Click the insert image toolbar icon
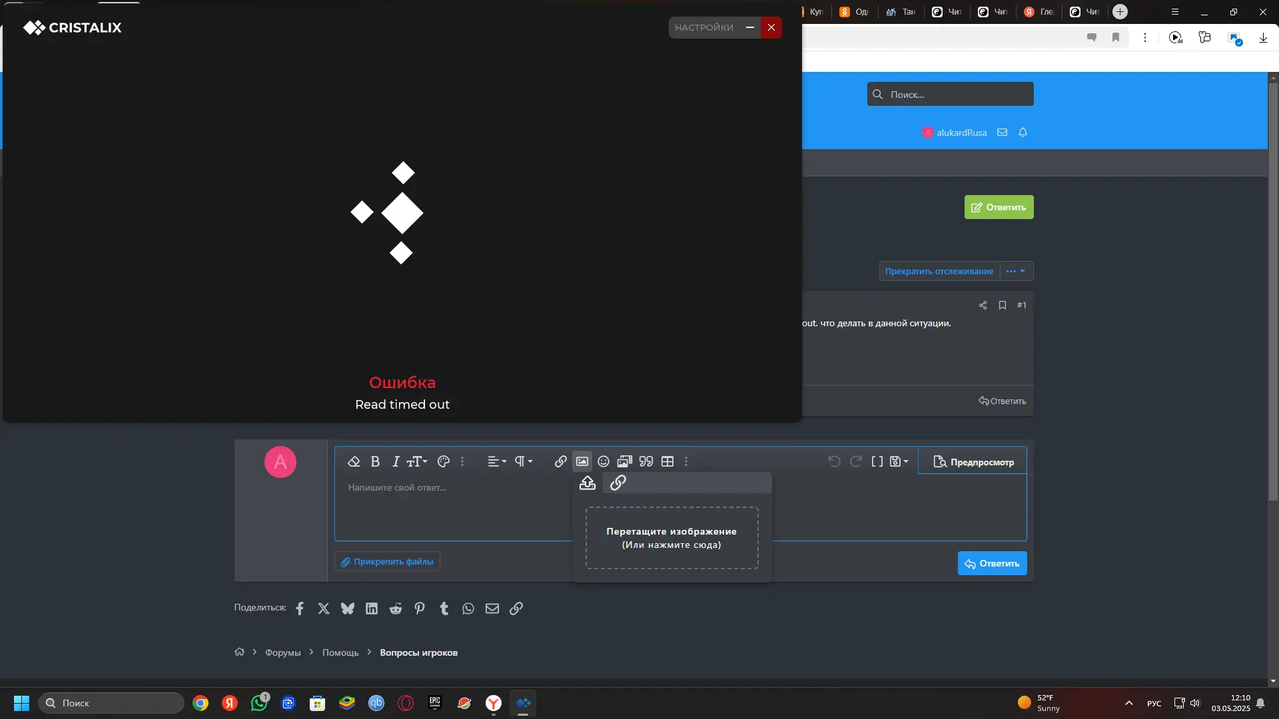The width and height of the screenshot is (1279, 719). tap(582, 461)
